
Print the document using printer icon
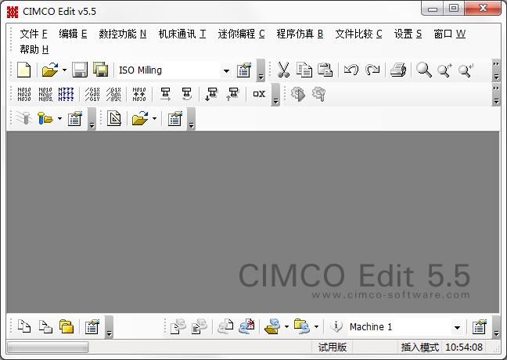(x=398, y=70)
